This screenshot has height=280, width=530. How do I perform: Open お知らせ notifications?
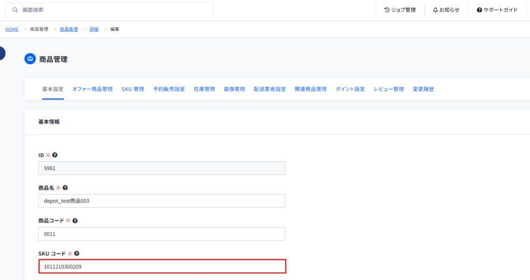point(446,10)
